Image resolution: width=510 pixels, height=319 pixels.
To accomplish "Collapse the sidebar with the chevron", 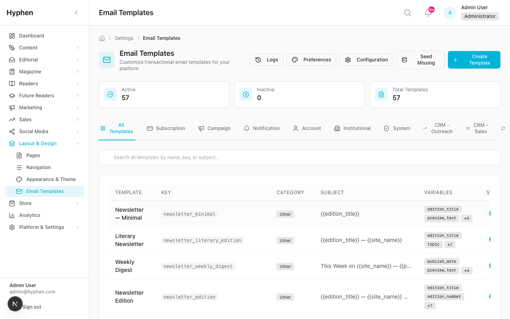I will [x=76, y=12].
